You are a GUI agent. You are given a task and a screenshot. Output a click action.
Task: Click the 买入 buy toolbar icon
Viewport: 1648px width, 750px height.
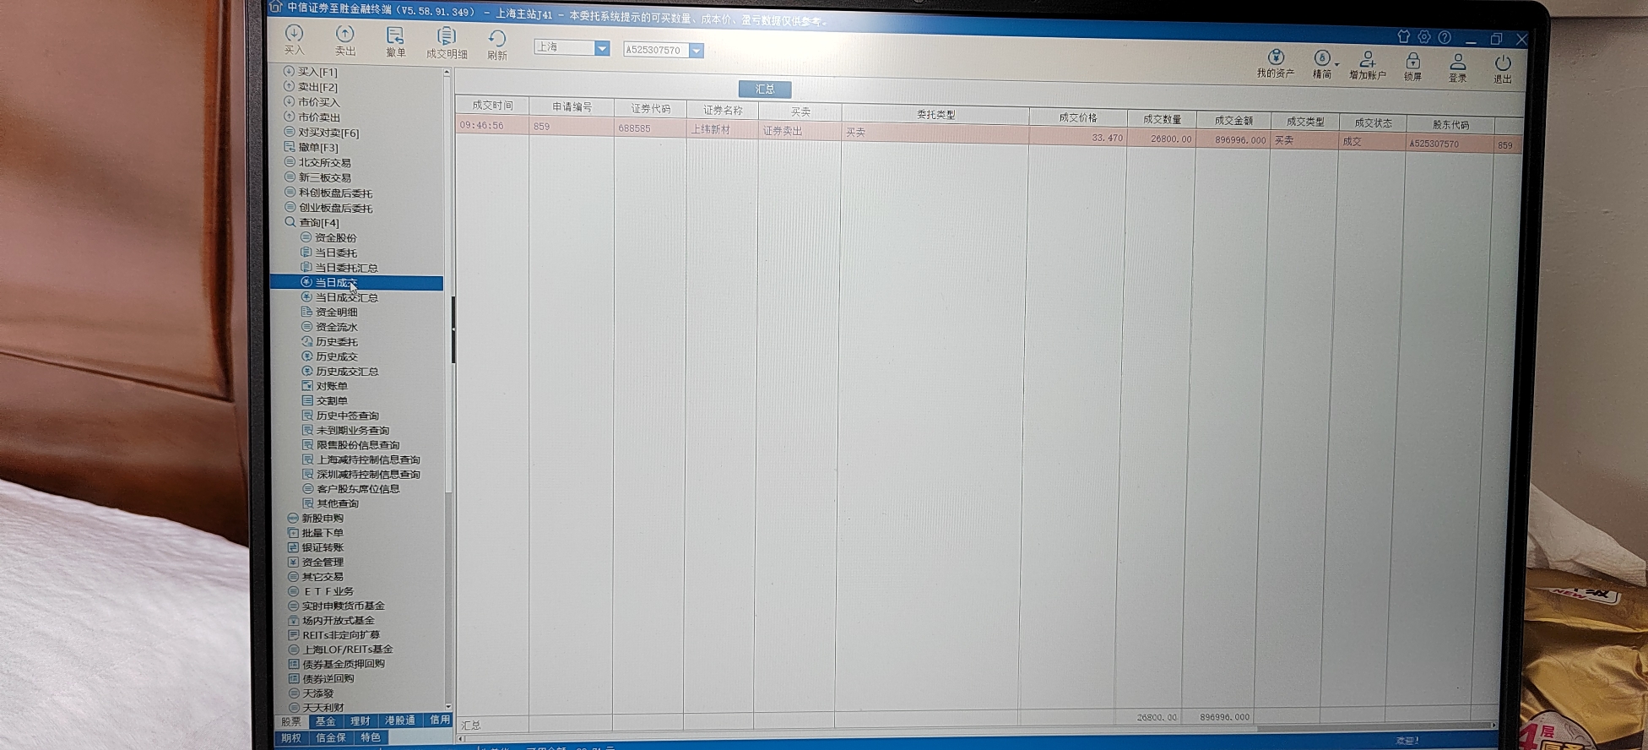[x=294, y=39]
